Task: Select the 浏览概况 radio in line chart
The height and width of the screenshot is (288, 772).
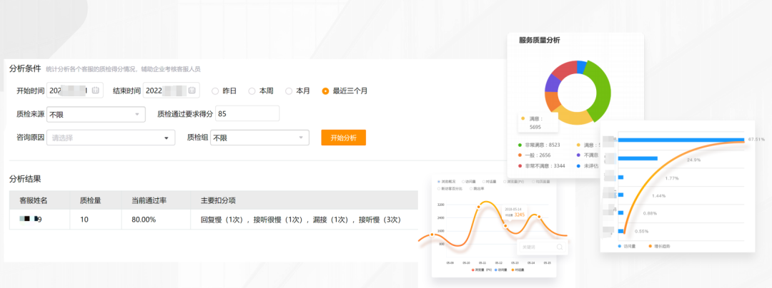Action: click(x=438, y=182)
